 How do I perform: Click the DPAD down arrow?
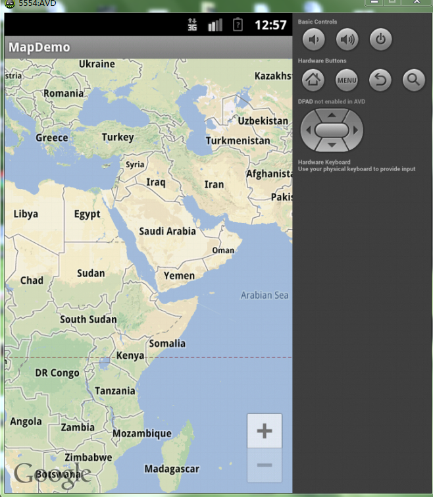point(332,145)
